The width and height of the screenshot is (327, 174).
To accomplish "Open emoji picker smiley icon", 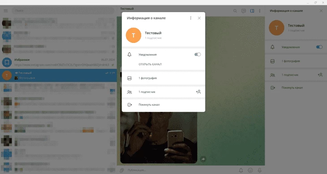I will [250, 170].
